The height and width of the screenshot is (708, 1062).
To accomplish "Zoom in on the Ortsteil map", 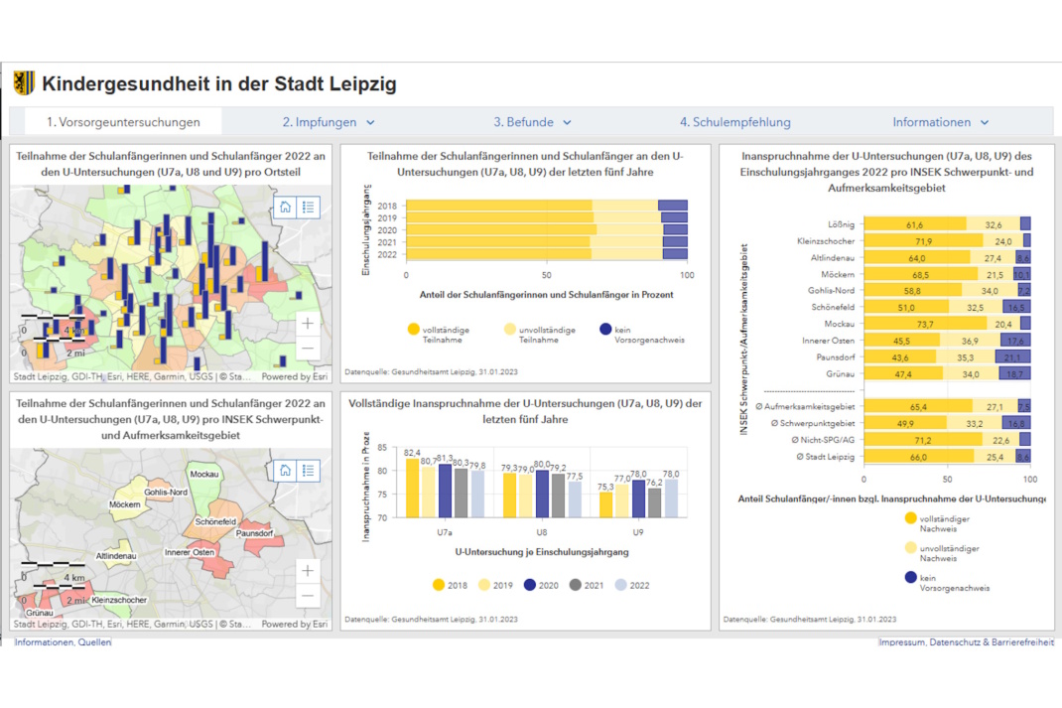I will tap(308, 324).
